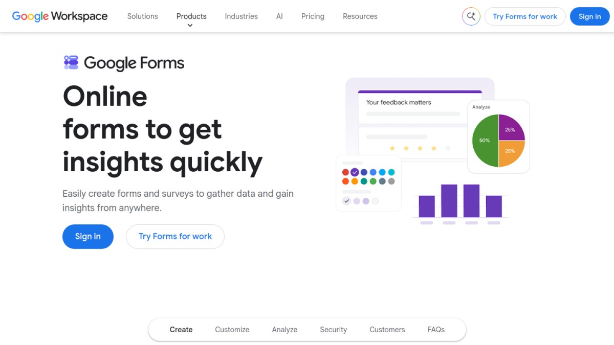Click the hero Sign in button

tap(88, 237)
